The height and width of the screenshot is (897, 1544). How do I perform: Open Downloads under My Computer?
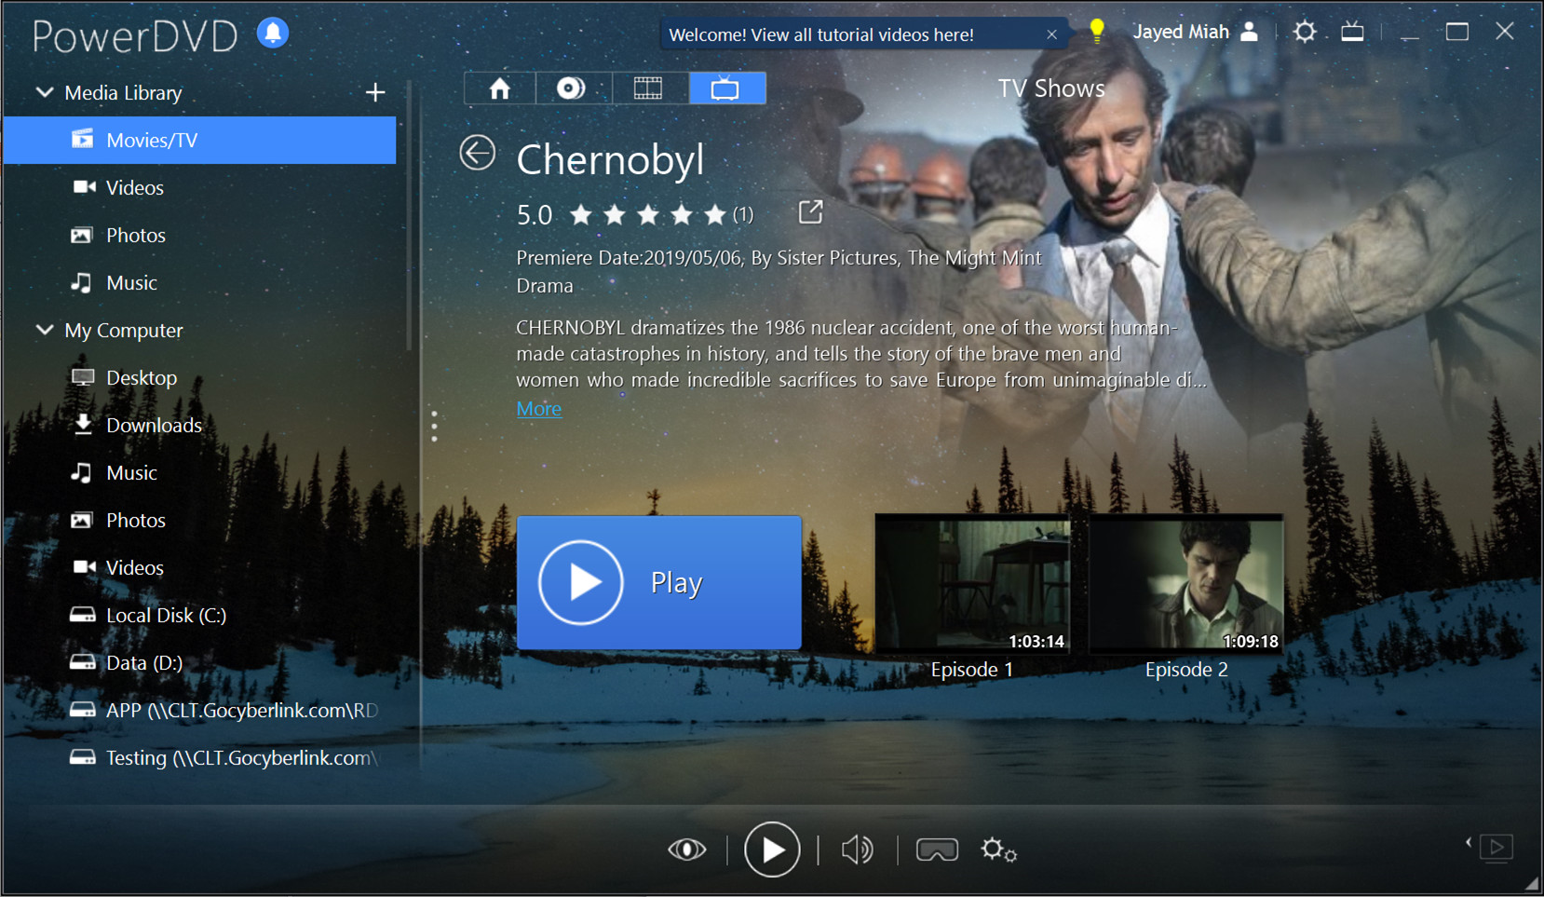coord(154,425)
